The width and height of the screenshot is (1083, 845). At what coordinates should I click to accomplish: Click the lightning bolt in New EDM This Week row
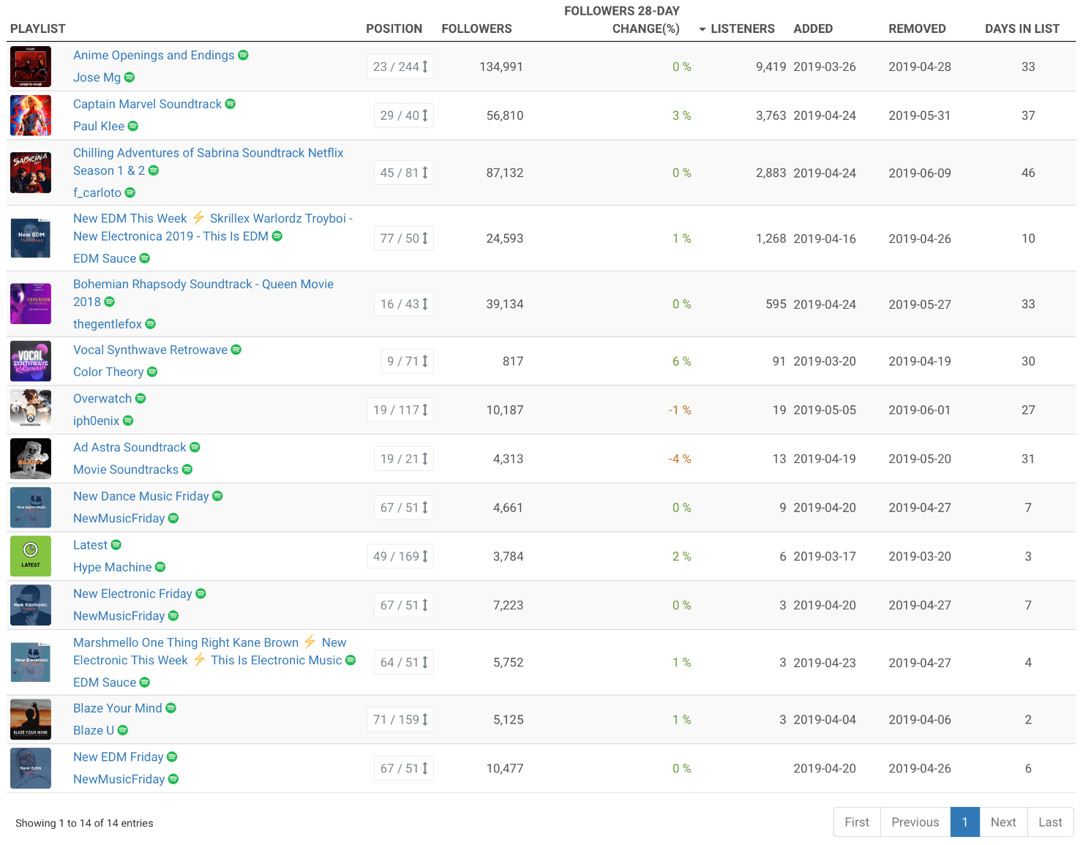[x=198, y=217]
